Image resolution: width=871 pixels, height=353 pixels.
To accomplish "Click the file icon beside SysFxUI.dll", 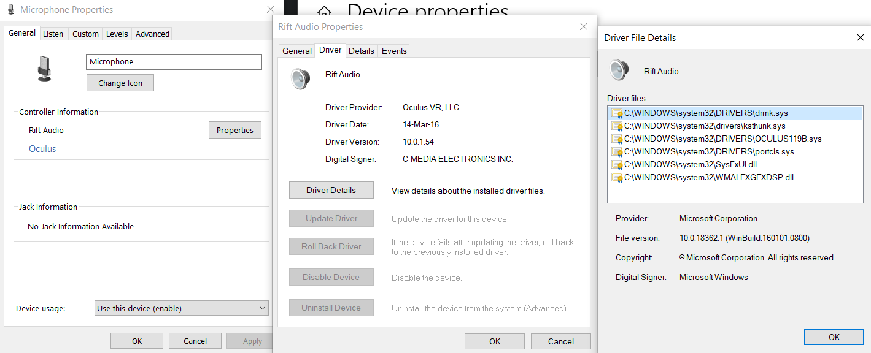I will click(x=617, y=164).
